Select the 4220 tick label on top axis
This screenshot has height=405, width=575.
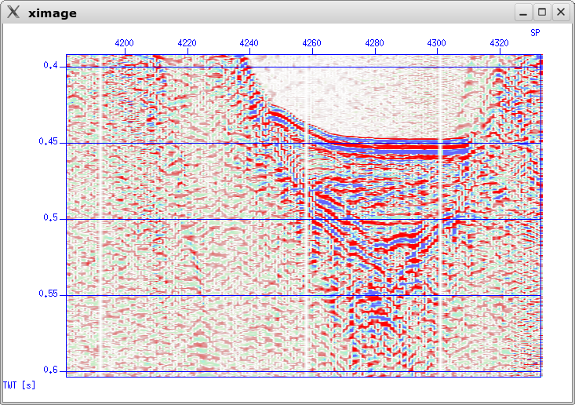(x=187, y=43)
